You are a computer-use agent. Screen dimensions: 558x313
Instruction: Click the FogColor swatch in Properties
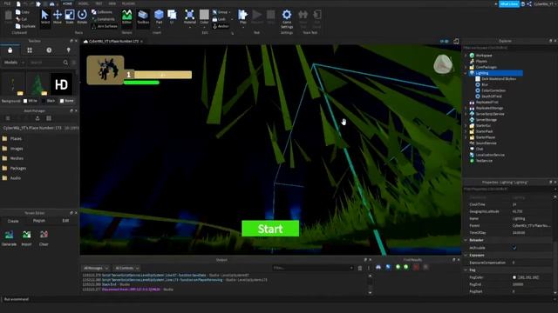514,277
